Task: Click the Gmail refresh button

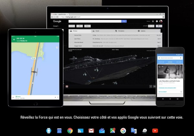Action: pyautogui.click(x=80, y=26)
